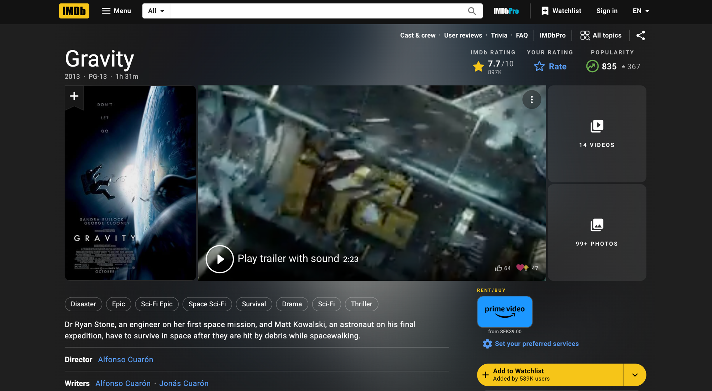Click the '1h 31m' runtime text
712x391 pixels.
[x=127, y=76]
